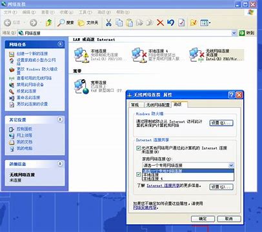
Task: Click the green Go (转到) arrow button
Action: pyautogui.click(x=247, y=33)
